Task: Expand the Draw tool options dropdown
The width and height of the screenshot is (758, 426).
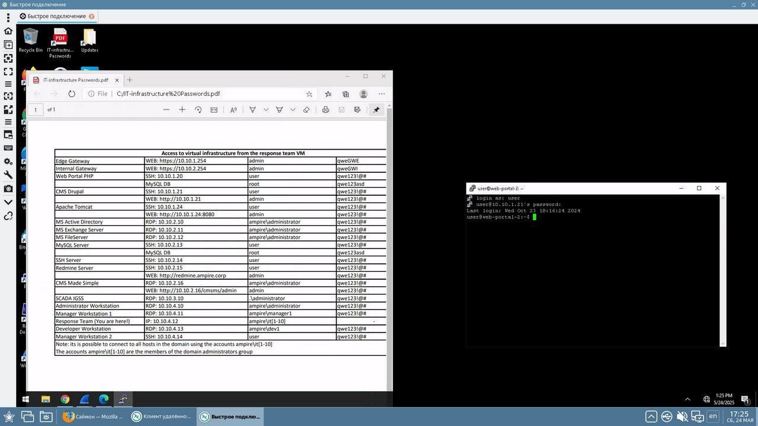Action: click(266, 109)
